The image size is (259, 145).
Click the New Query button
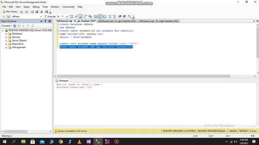[x=10, y=12]
